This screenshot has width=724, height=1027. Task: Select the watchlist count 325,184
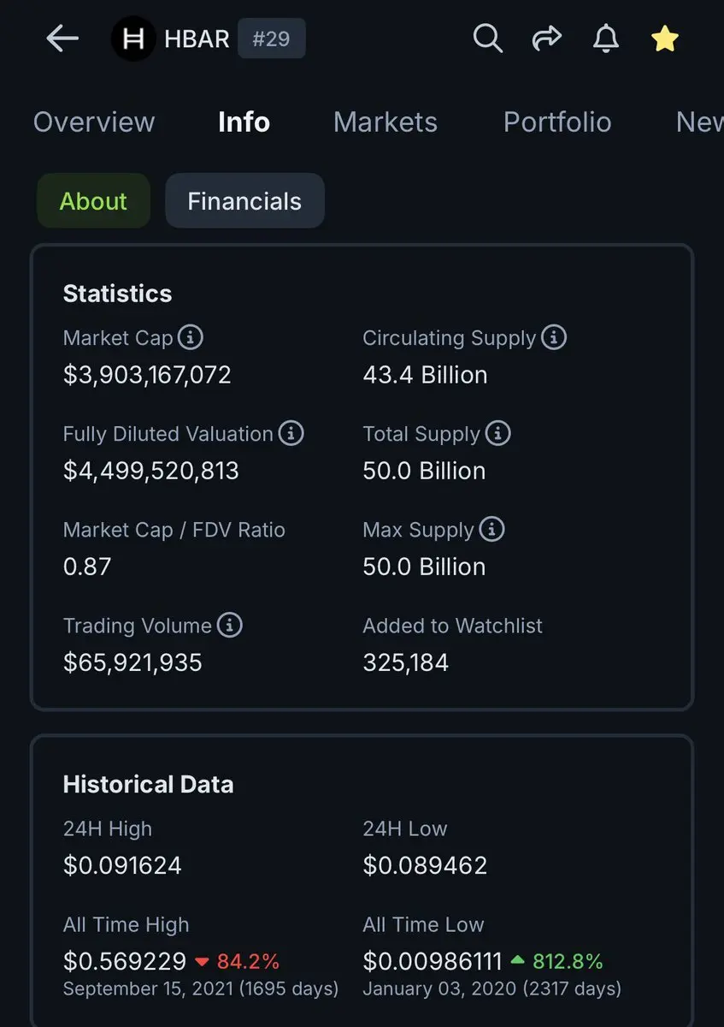tap(405, 662)
